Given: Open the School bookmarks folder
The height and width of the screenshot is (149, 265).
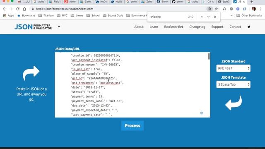Looking at the screenshot, I should [x=93, y=16].
